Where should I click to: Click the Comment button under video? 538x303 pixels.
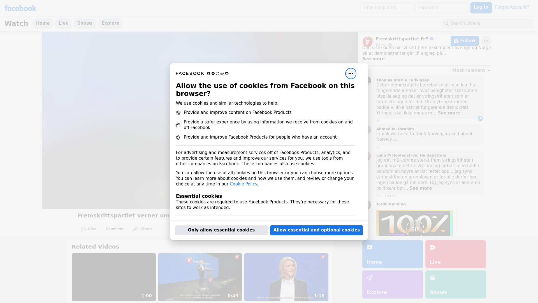pos(115,229)
